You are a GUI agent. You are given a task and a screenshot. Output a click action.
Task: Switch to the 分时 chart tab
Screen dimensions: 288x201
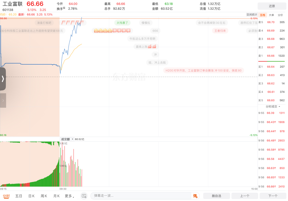pos(6,196)
